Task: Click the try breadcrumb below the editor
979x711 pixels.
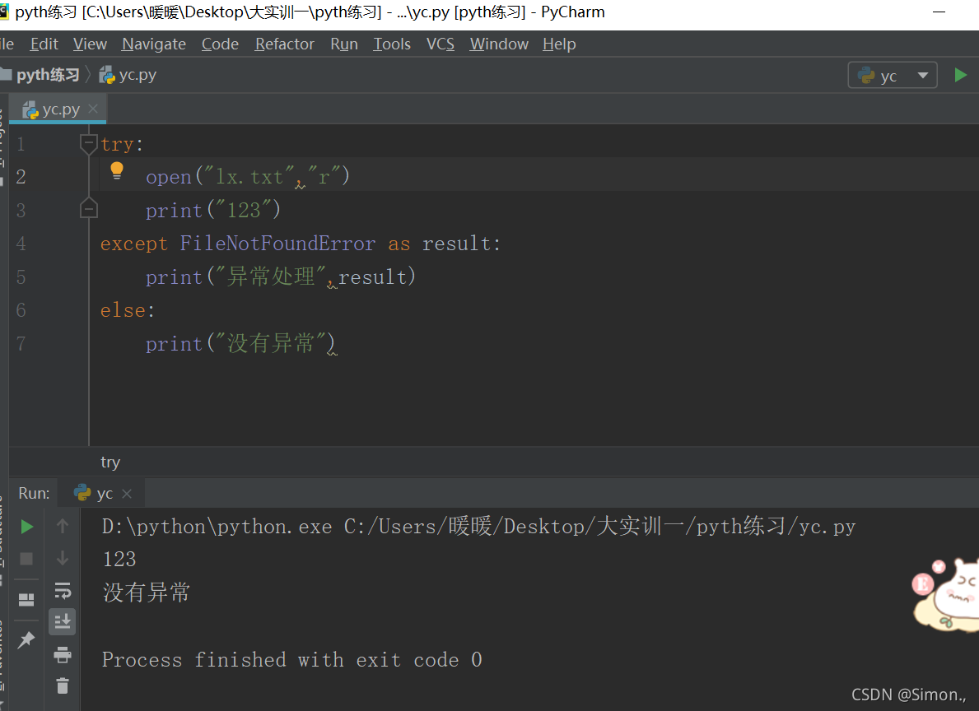Action: pos(110,462)
